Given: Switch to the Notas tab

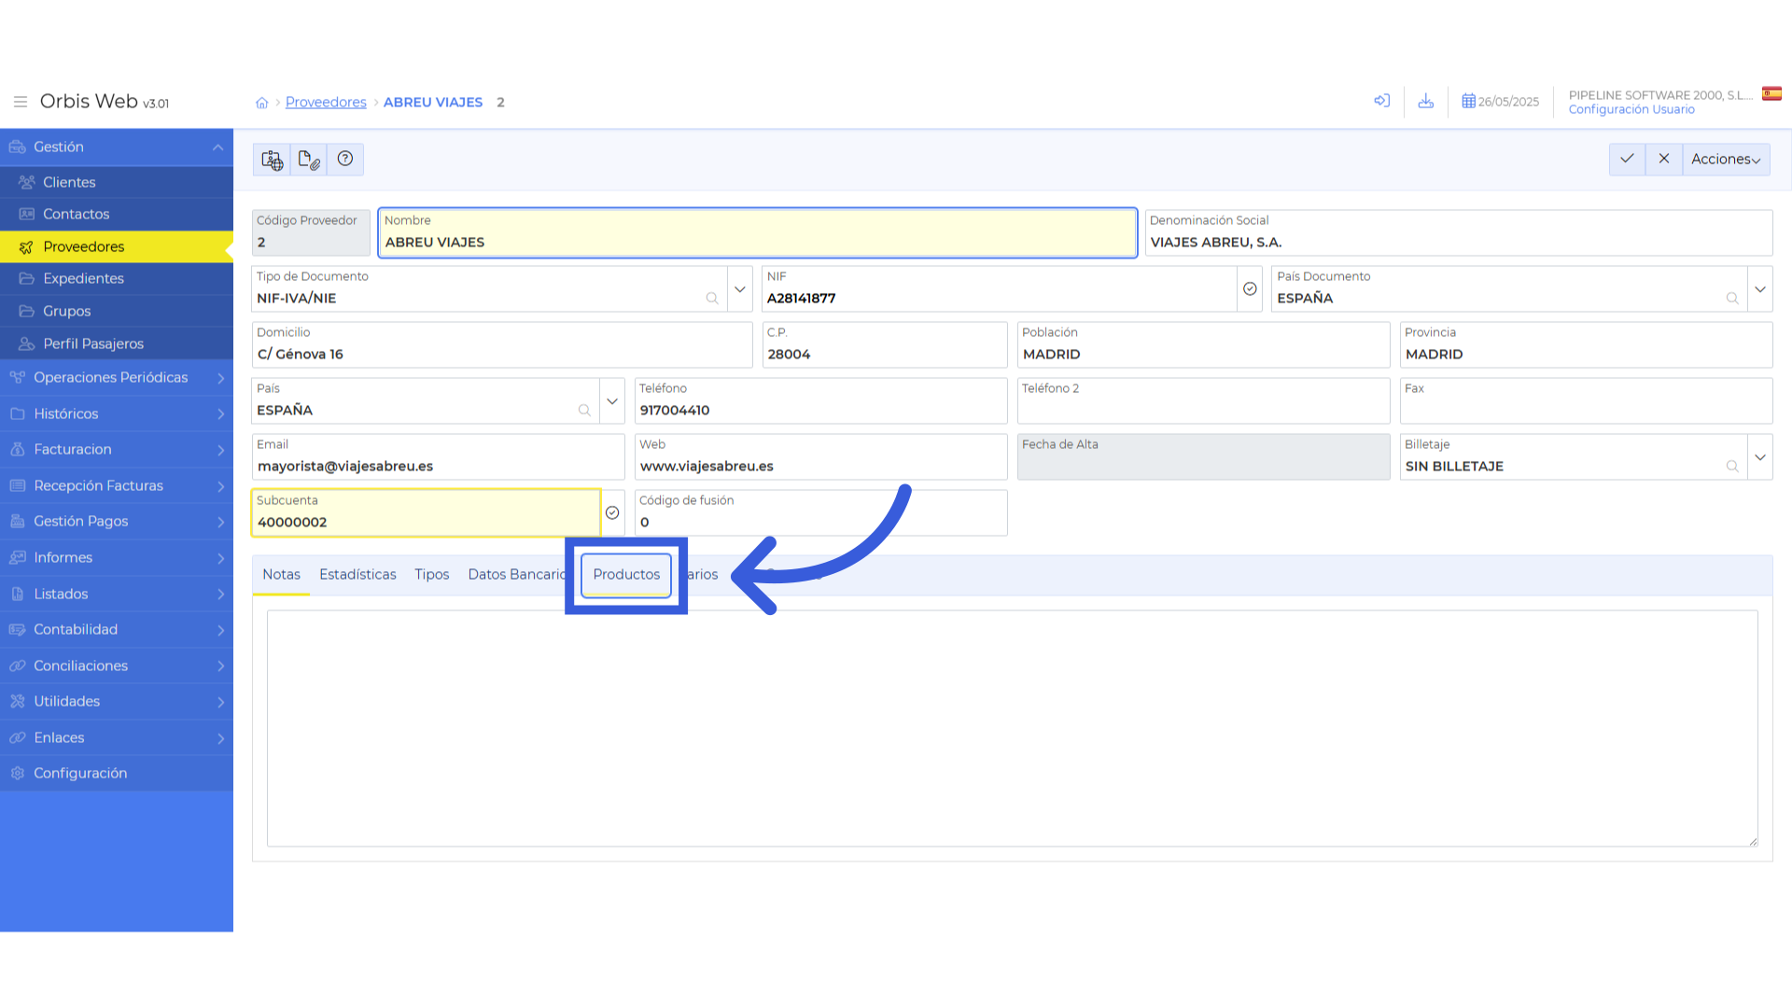Looking at the screenshot, I should (x=281, y=574).
